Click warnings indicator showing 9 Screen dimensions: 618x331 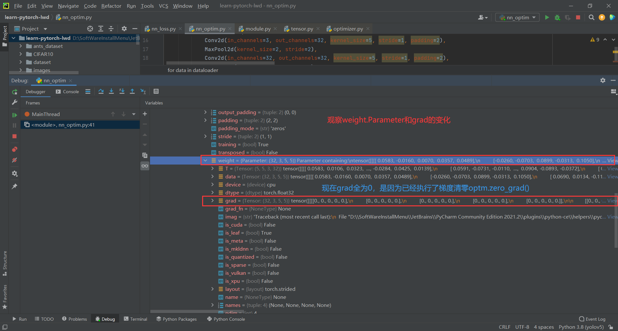(x=595, y=40)
